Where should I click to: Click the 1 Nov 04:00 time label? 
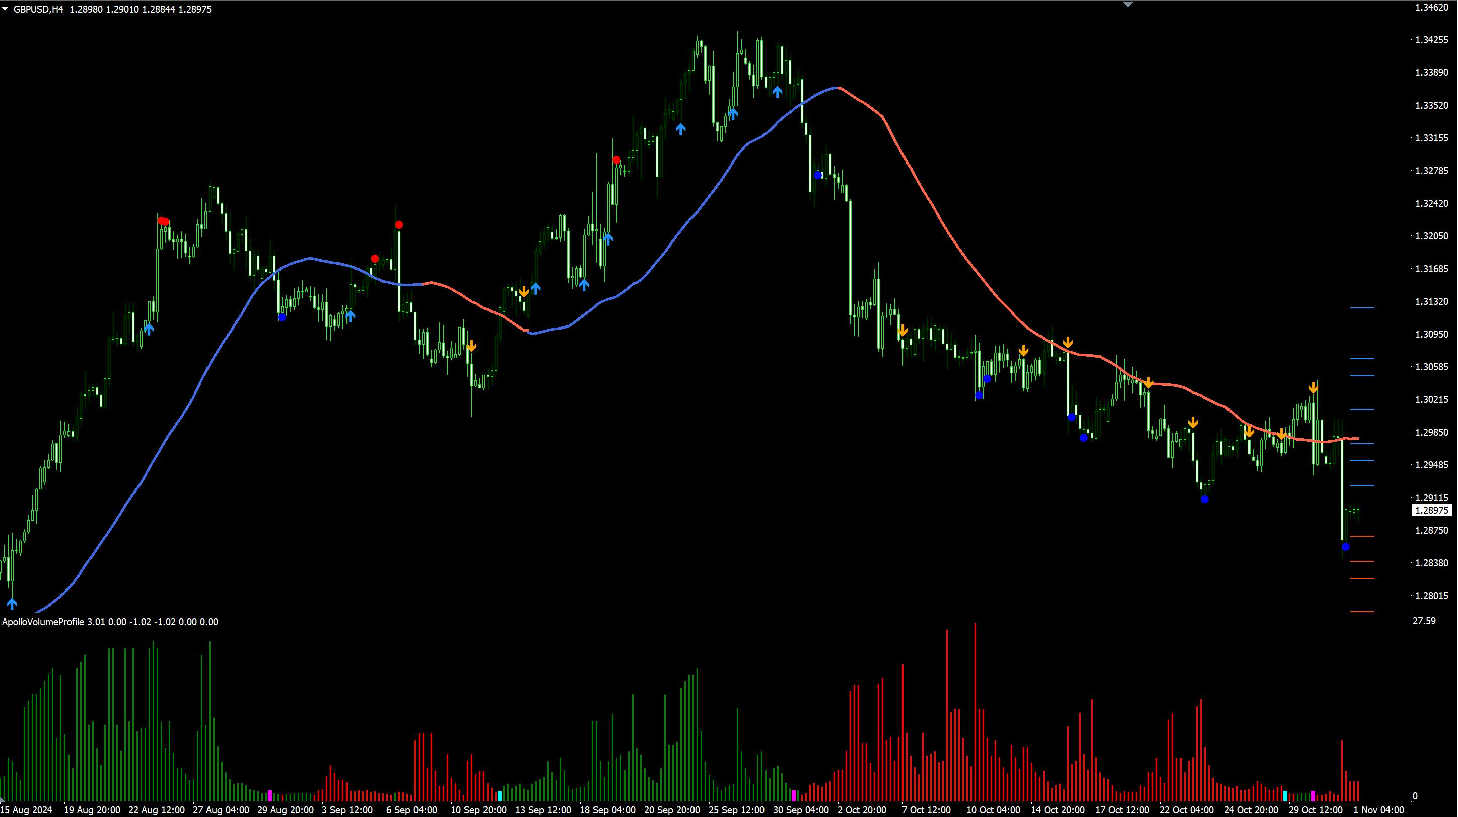[1379, 810]
